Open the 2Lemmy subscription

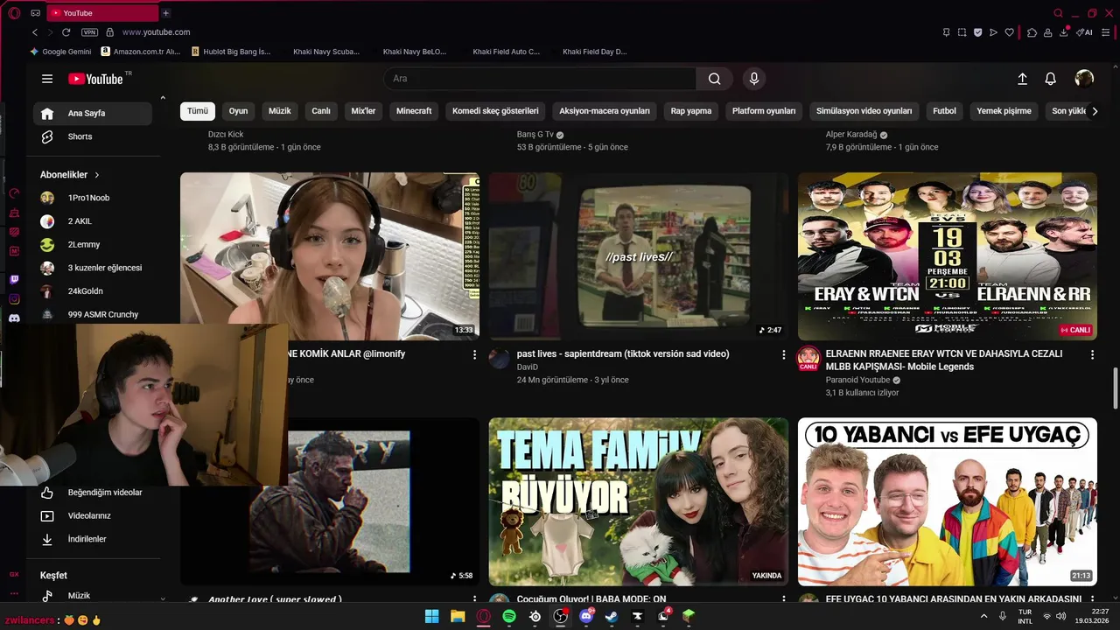click(x=93, y=244)
